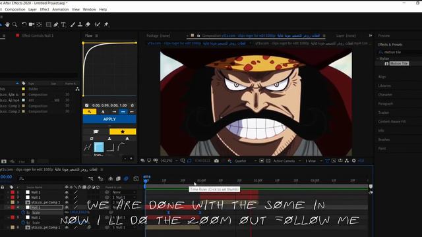Toggle Scale stopwatch under layer 5
The width and height of the screenshot is (422, 237).
pyautogui.click(x=24, y=223)
